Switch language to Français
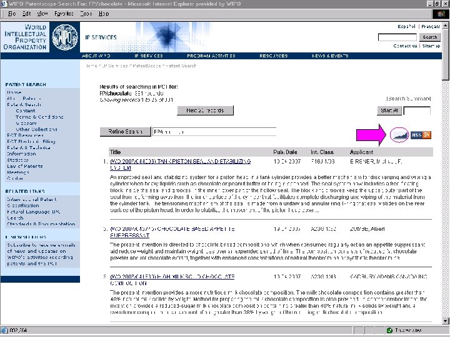 (431, 26)
